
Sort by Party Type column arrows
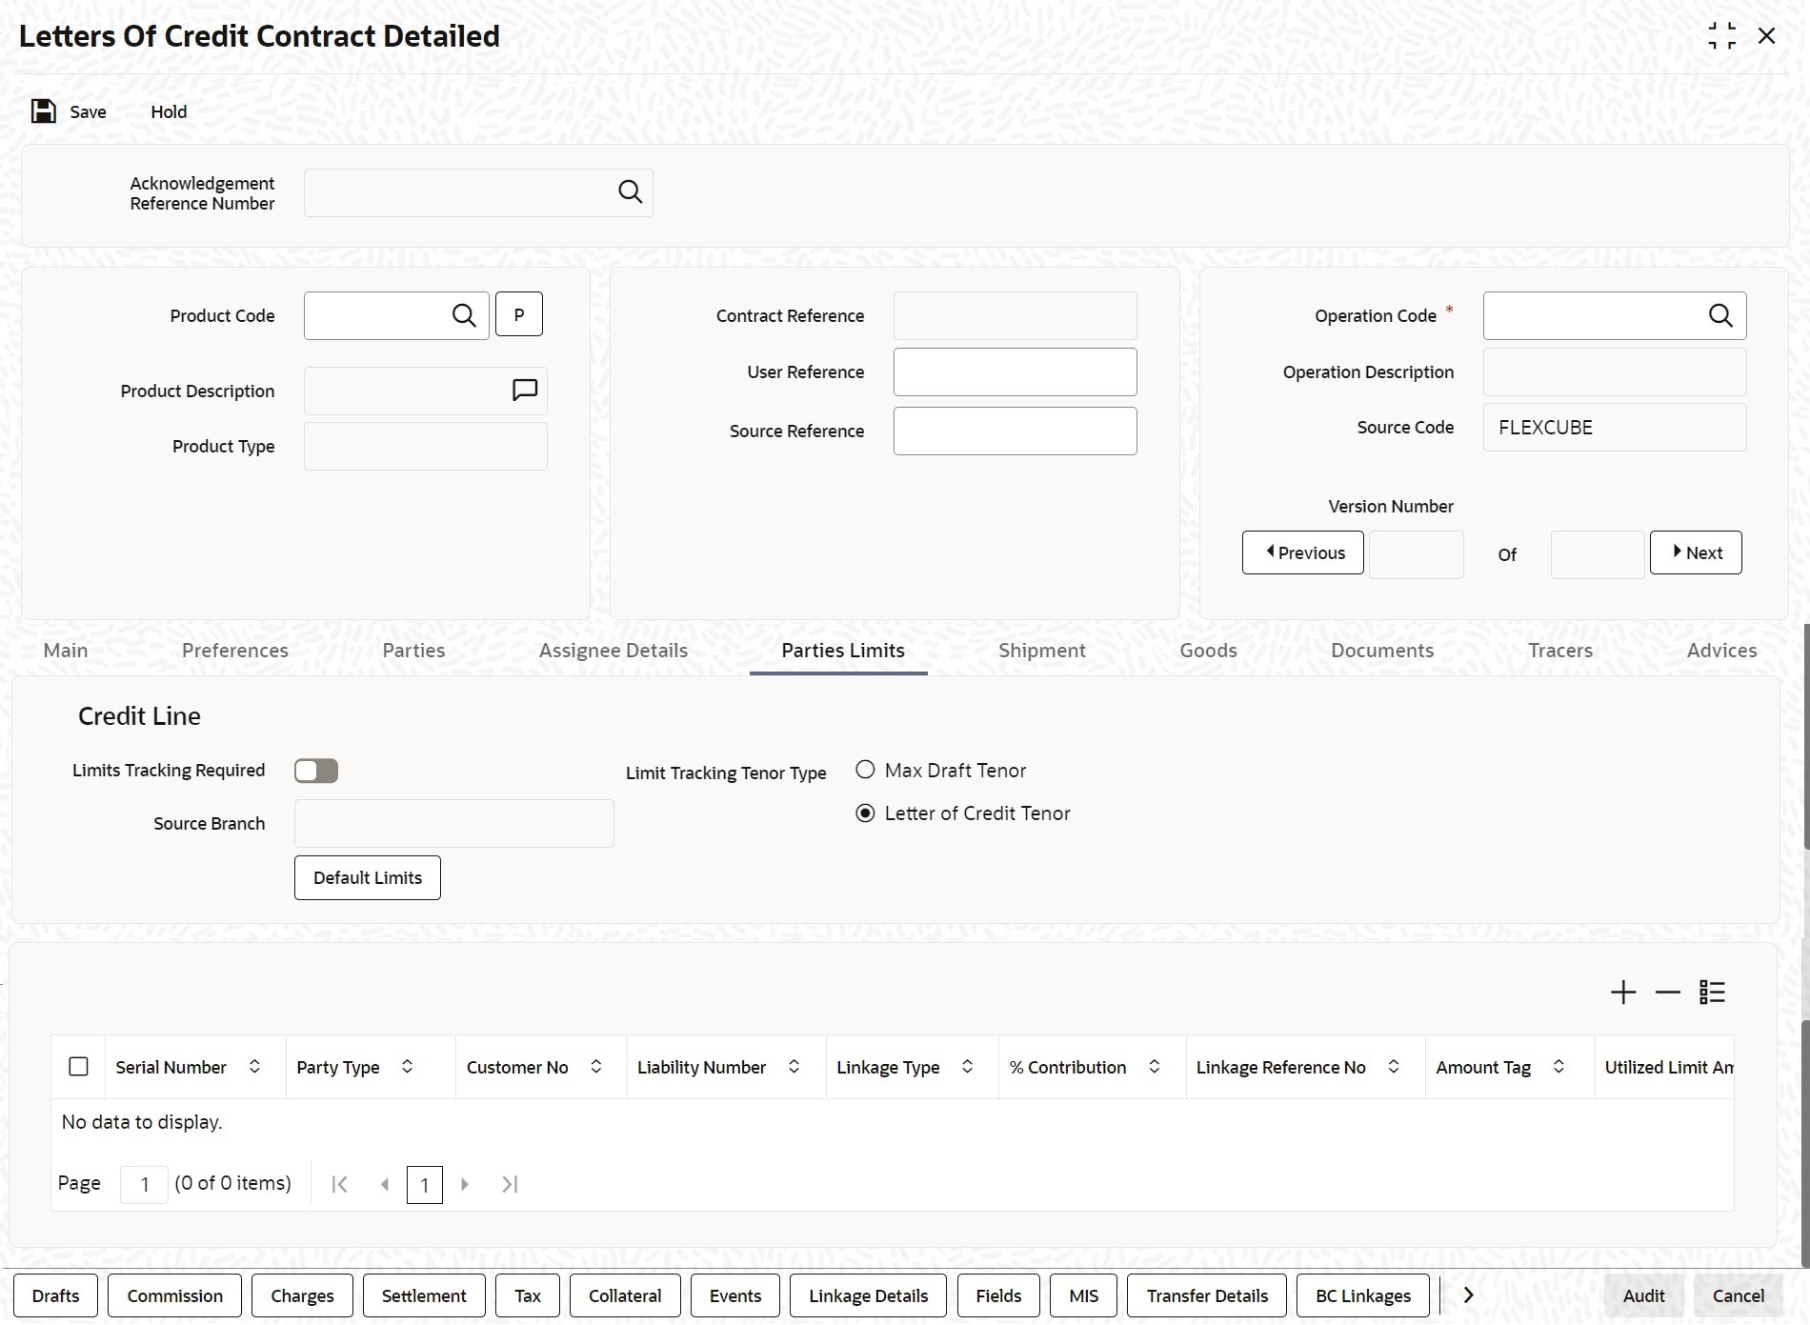pyautogui.click(x=407, y=1067)
